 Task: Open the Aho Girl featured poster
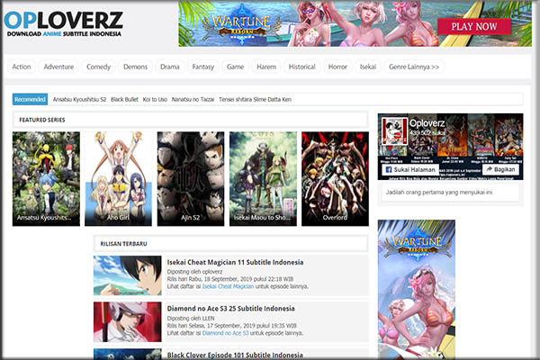click(118, 179)
